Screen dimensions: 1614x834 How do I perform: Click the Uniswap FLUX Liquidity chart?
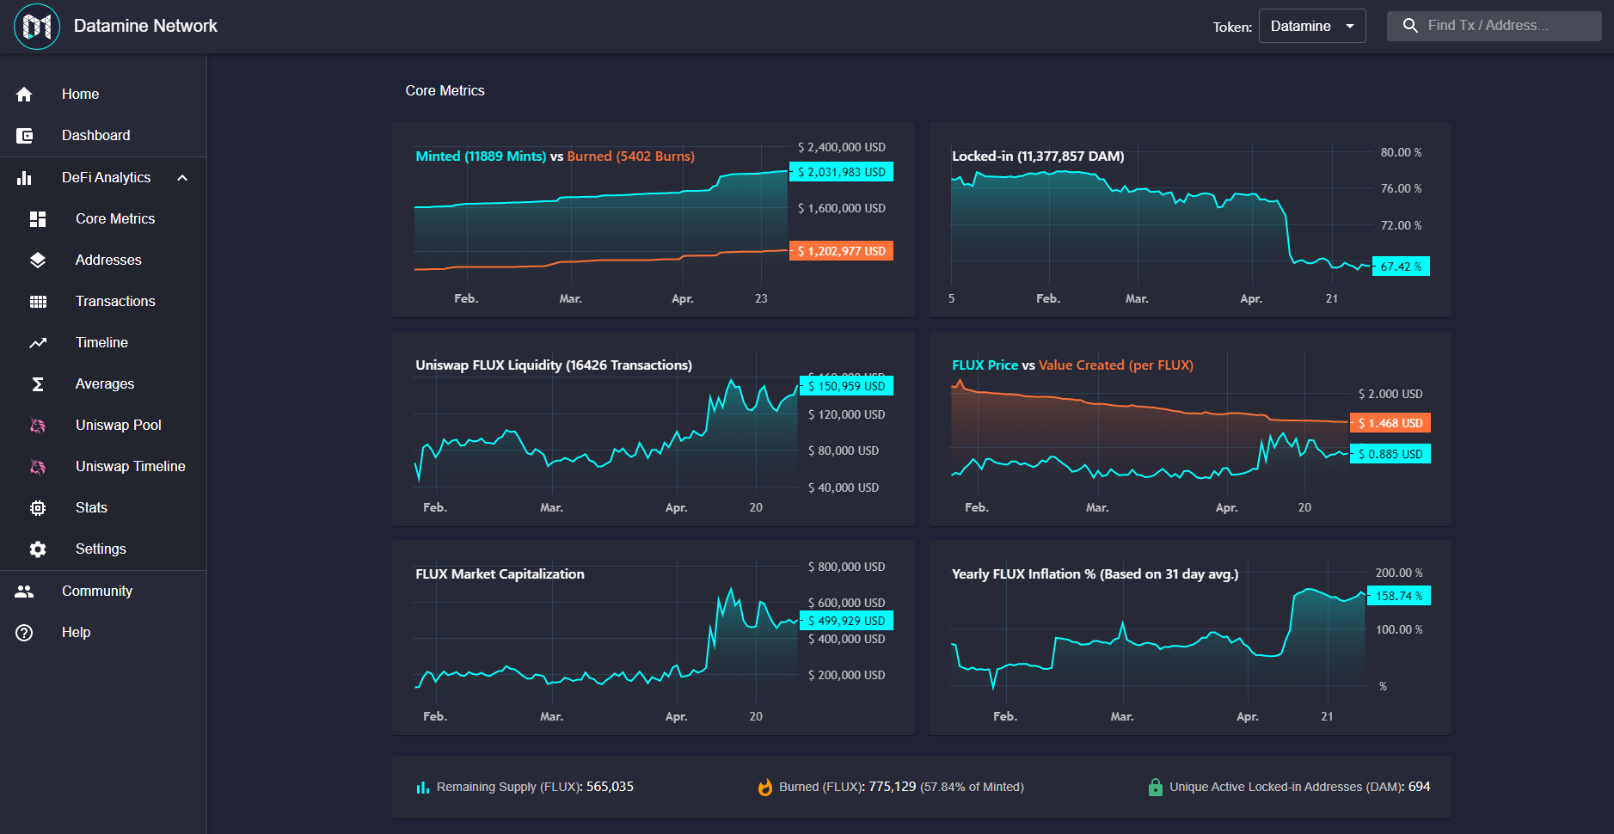pyautogui.click(x=654, y=429)
